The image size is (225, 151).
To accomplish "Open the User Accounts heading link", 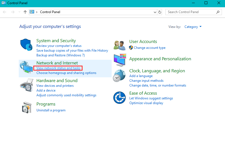I will coord(143,42).
